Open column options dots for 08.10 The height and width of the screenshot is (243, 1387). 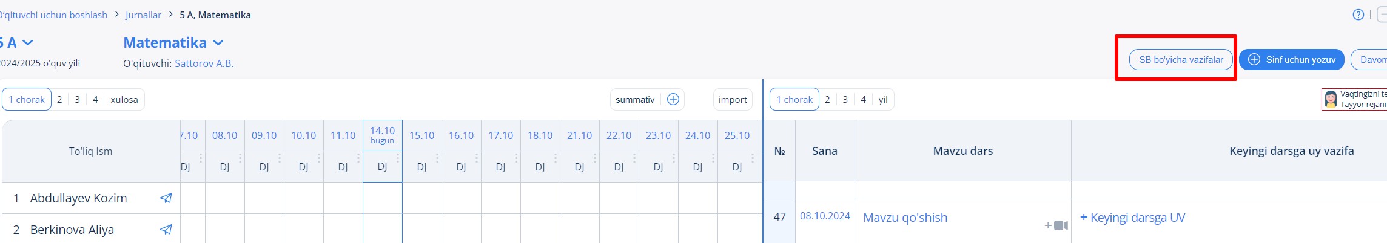pos(240,158)
